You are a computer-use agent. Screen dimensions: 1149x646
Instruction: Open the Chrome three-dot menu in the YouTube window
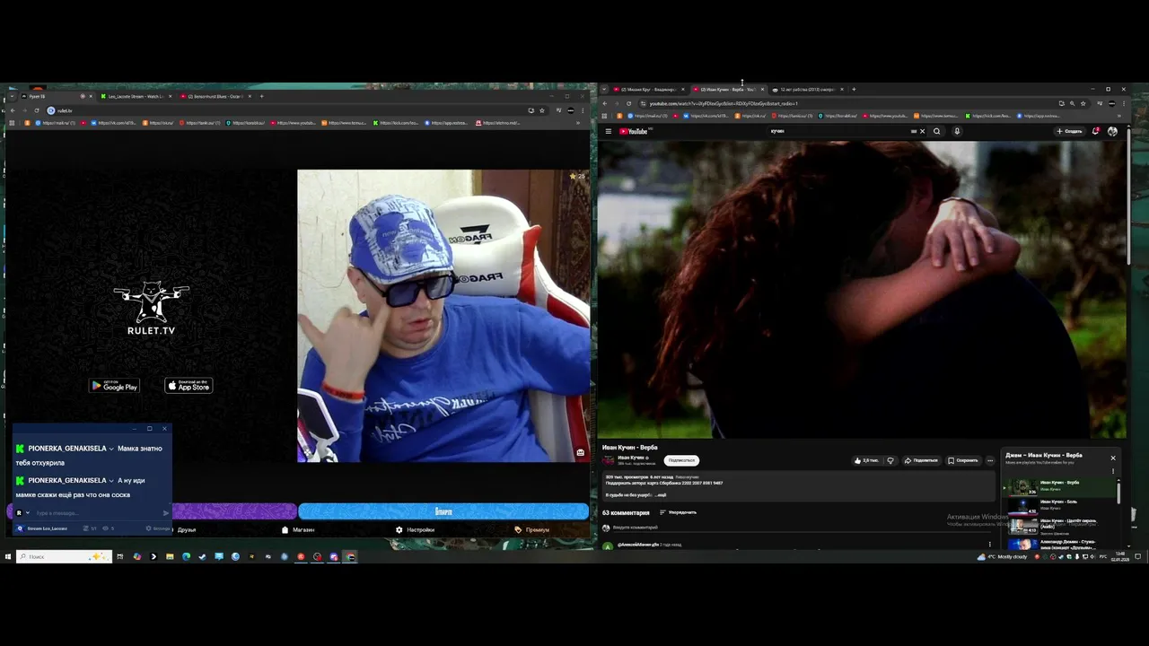pyautogui.click(x=1124, y=103)
